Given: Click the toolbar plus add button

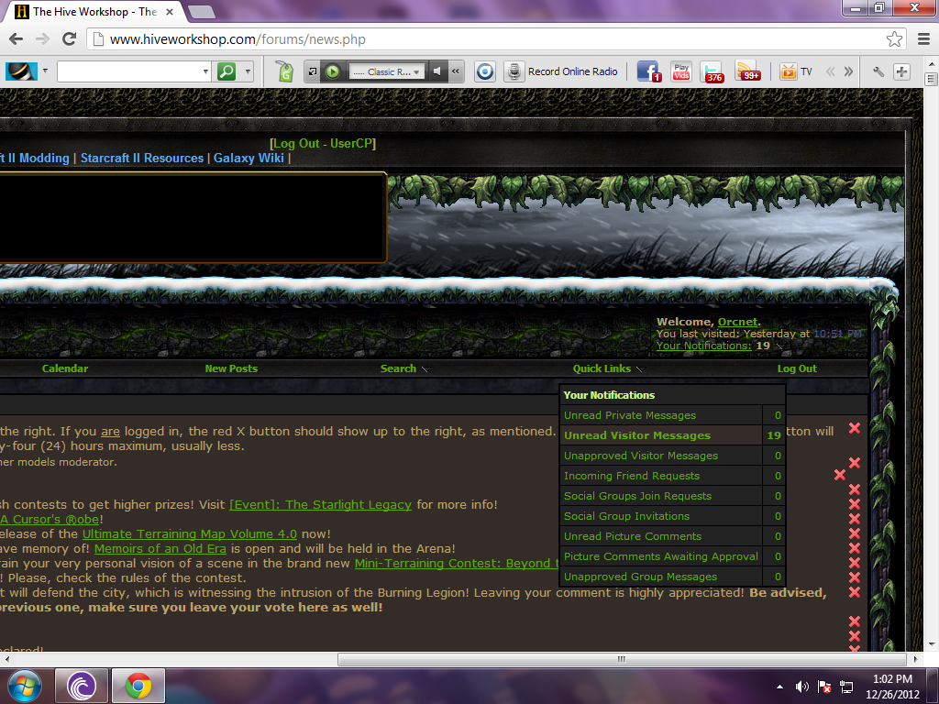Looking at the screenshot, I should click(902, 71).
